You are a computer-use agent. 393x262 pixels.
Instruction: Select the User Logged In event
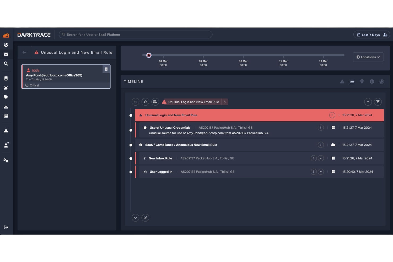pos(261,172)
